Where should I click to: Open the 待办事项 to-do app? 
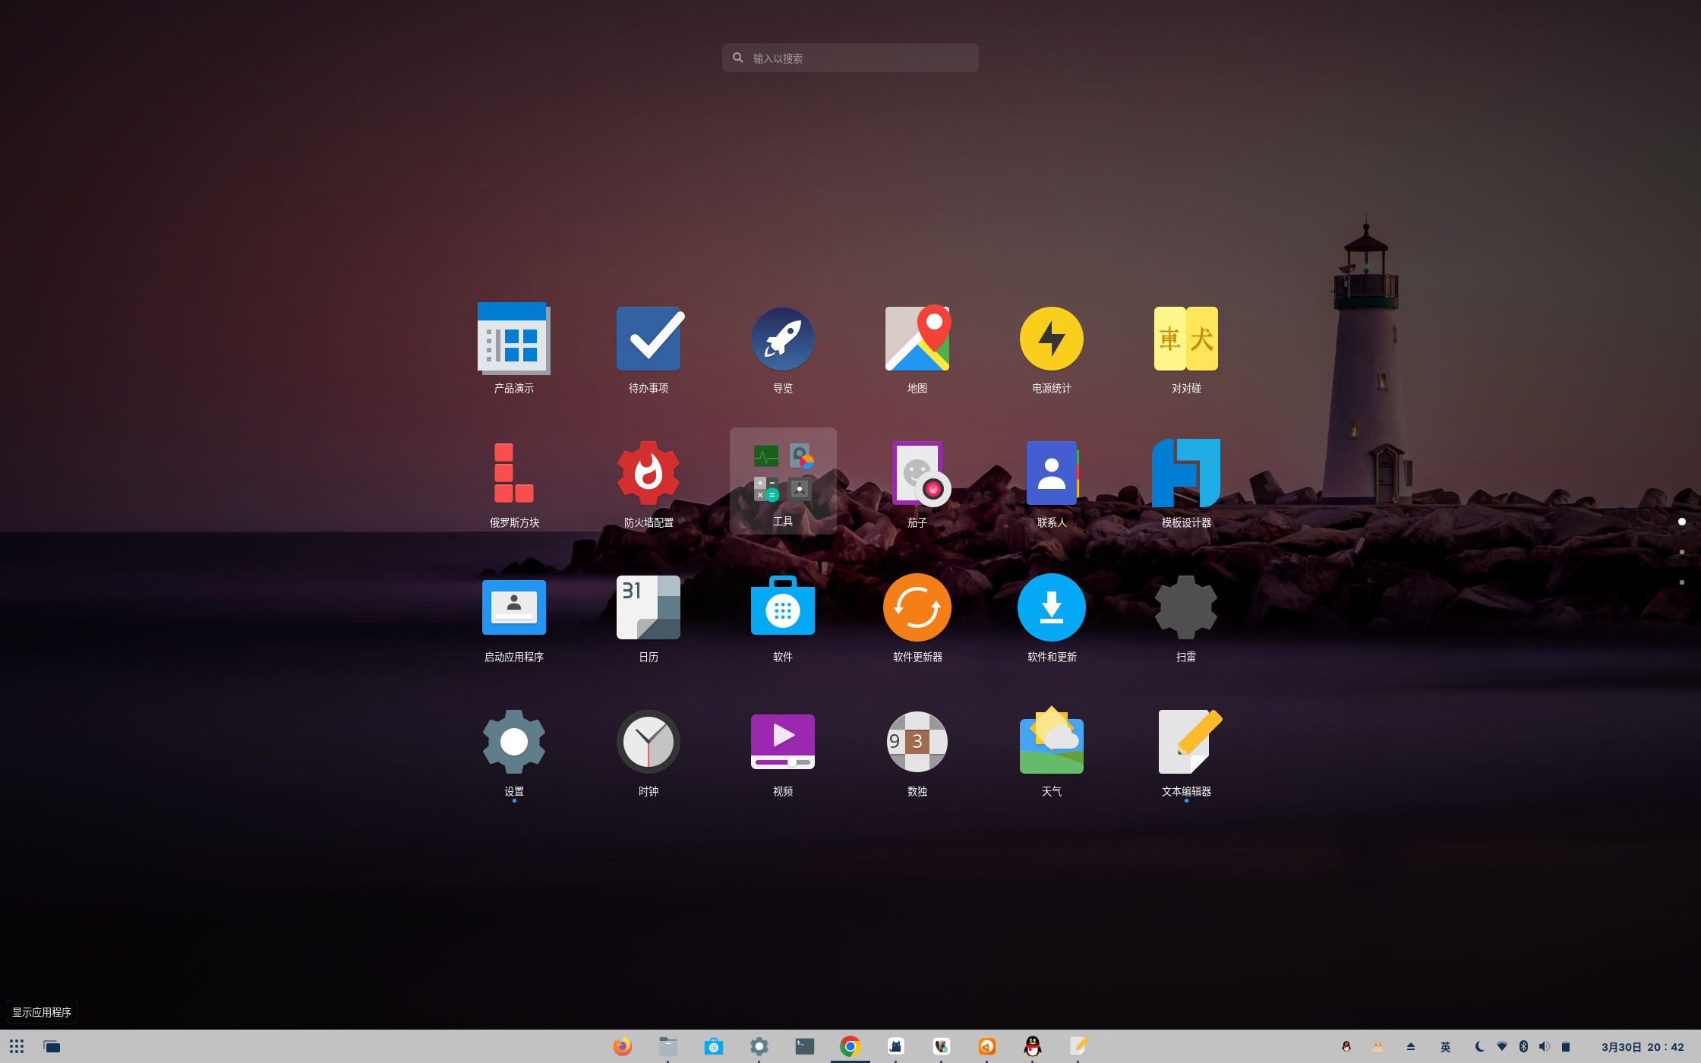(x=648, y=339)
